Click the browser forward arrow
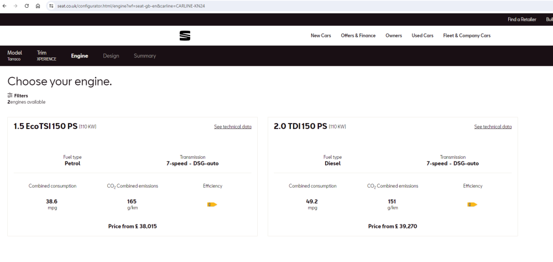Viewport: 553px width, 262px height. coord(15,6)
